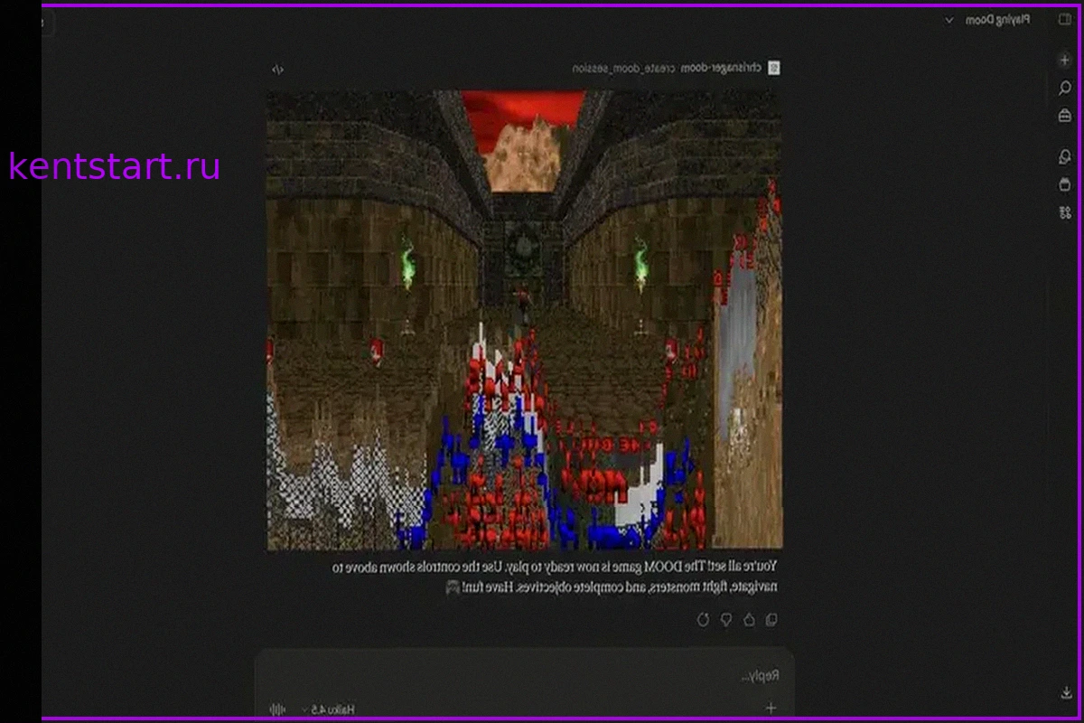Toggle the code view icon above the game
The width and height of the screenshot is (1084, 723).
click(278, 69)
